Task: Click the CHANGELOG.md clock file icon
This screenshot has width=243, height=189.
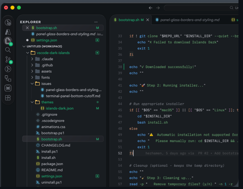Action: coord(38,145)
